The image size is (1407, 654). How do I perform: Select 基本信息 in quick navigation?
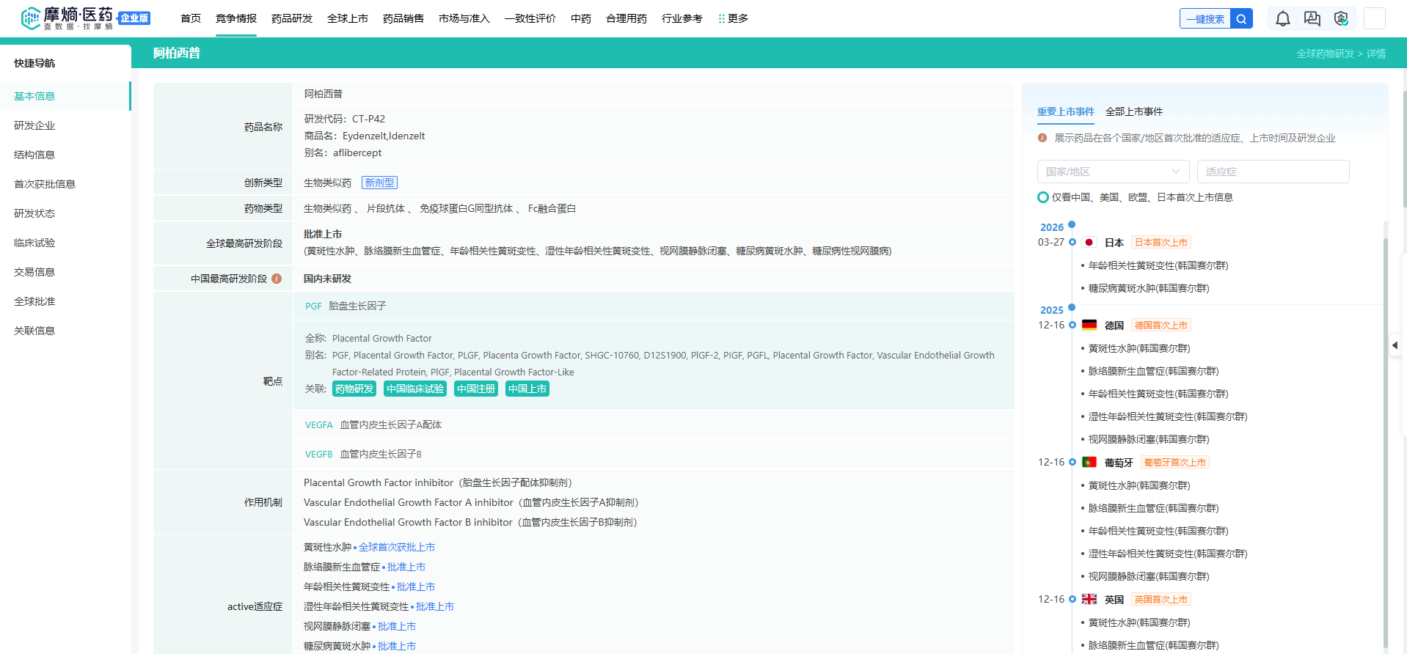(65, 96)
